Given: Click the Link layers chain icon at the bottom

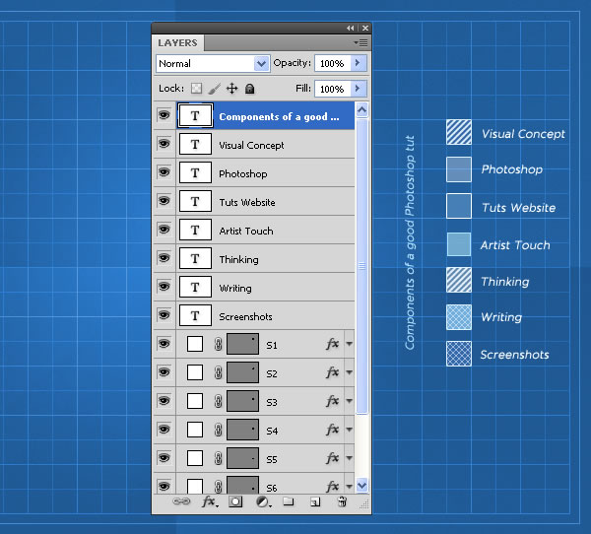Looking at the screenshot, I should click(181, 501).
